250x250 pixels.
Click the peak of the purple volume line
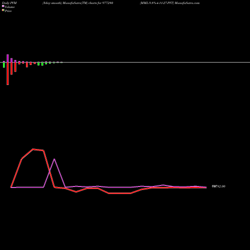(x=54, y=159)
